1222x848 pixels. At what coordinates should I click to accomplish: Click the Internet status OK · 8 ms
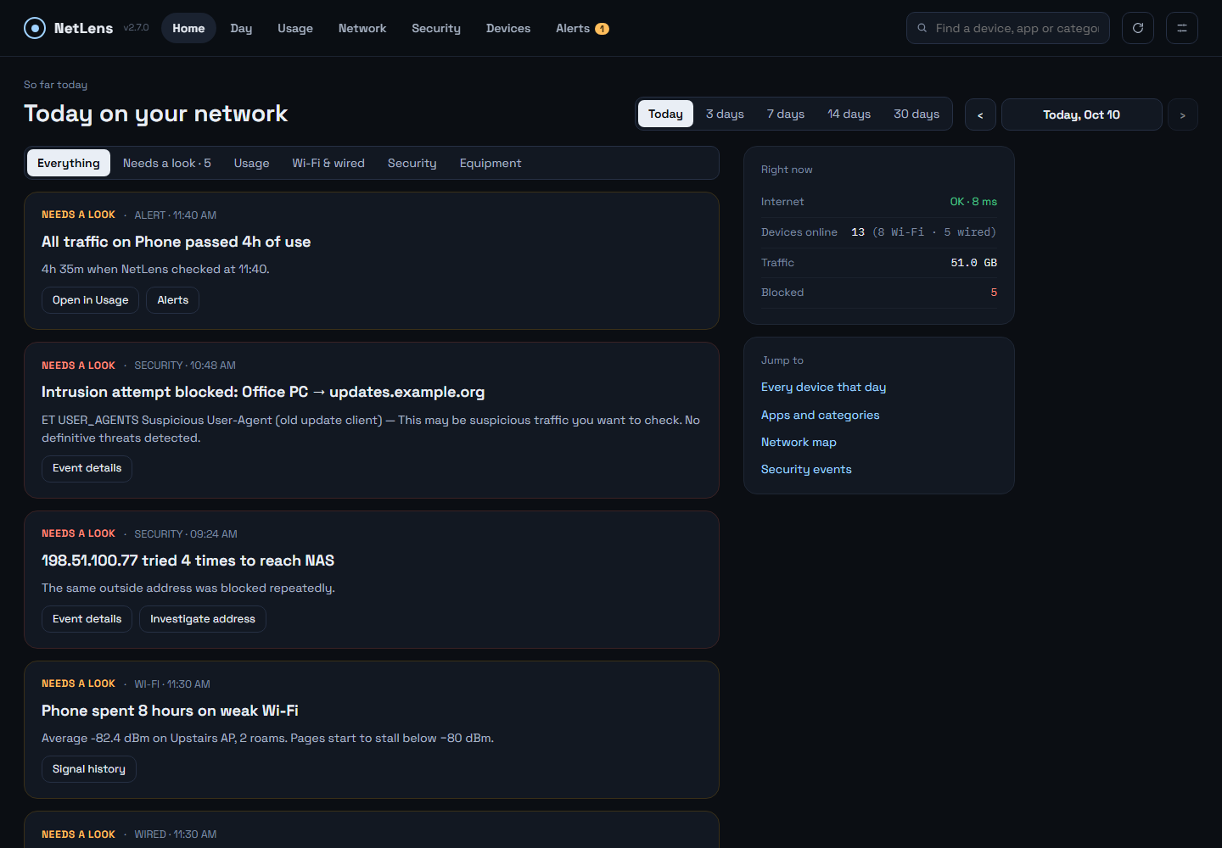[973, 202]
